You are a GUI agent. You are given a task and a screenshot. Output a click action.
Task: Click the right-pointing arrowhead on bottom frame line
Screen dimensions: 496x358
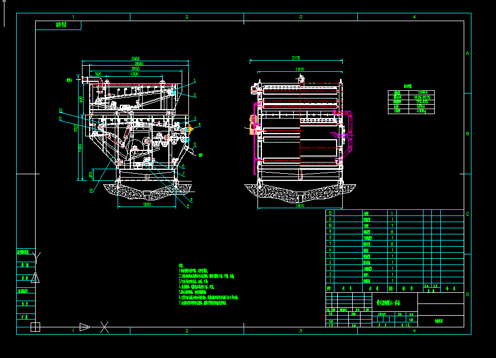[x=85, y=327]
